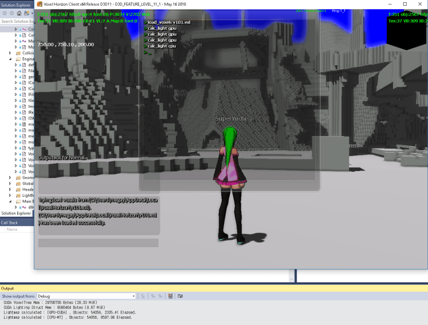Minimize the Voxel Horizon Client window
The height and width of the screenshot is (325, 428).
[390, 4]
